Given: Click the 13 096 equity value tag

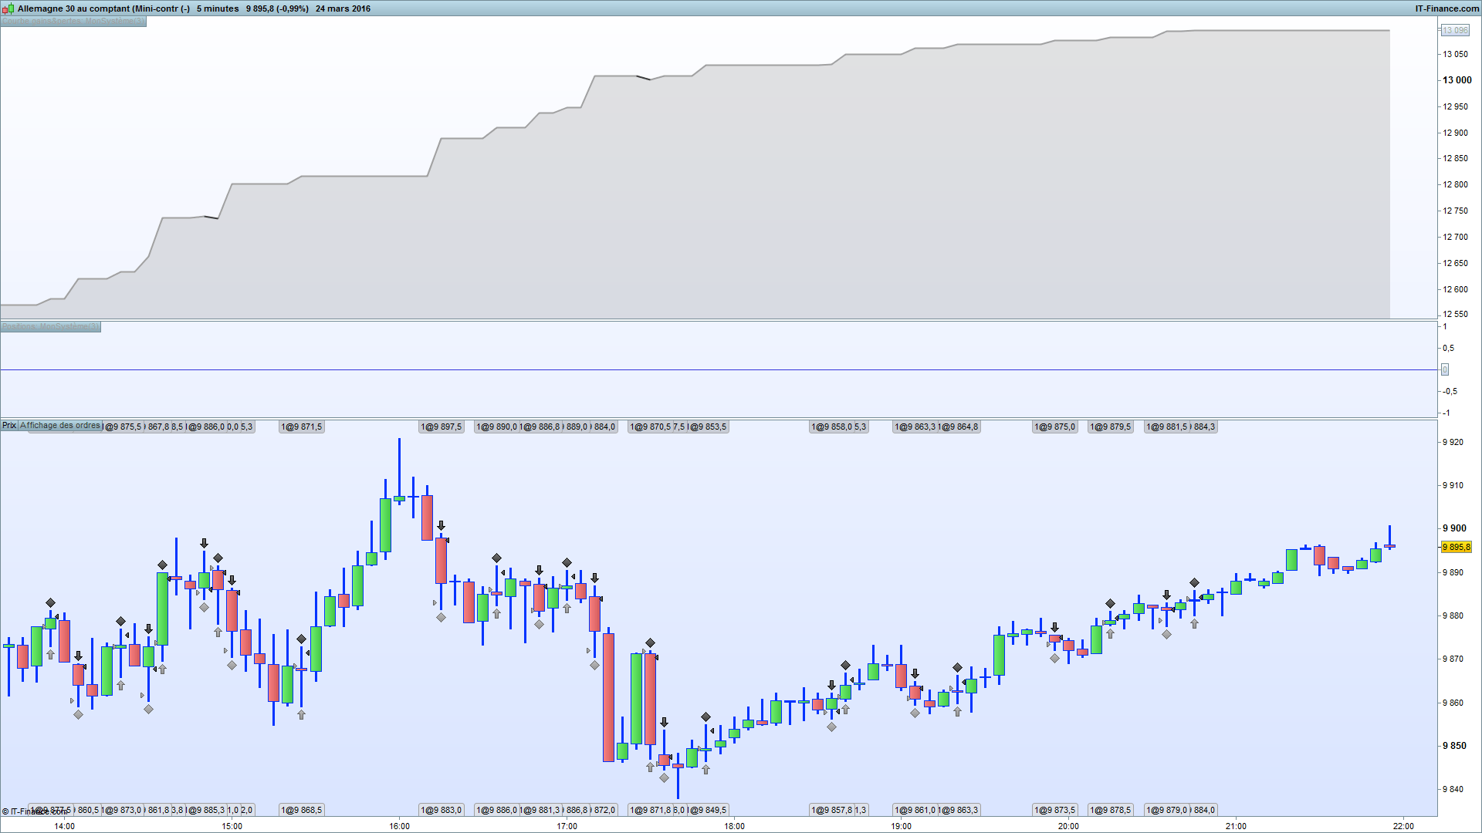Looking at the screenshot, I should point(1455,31).
